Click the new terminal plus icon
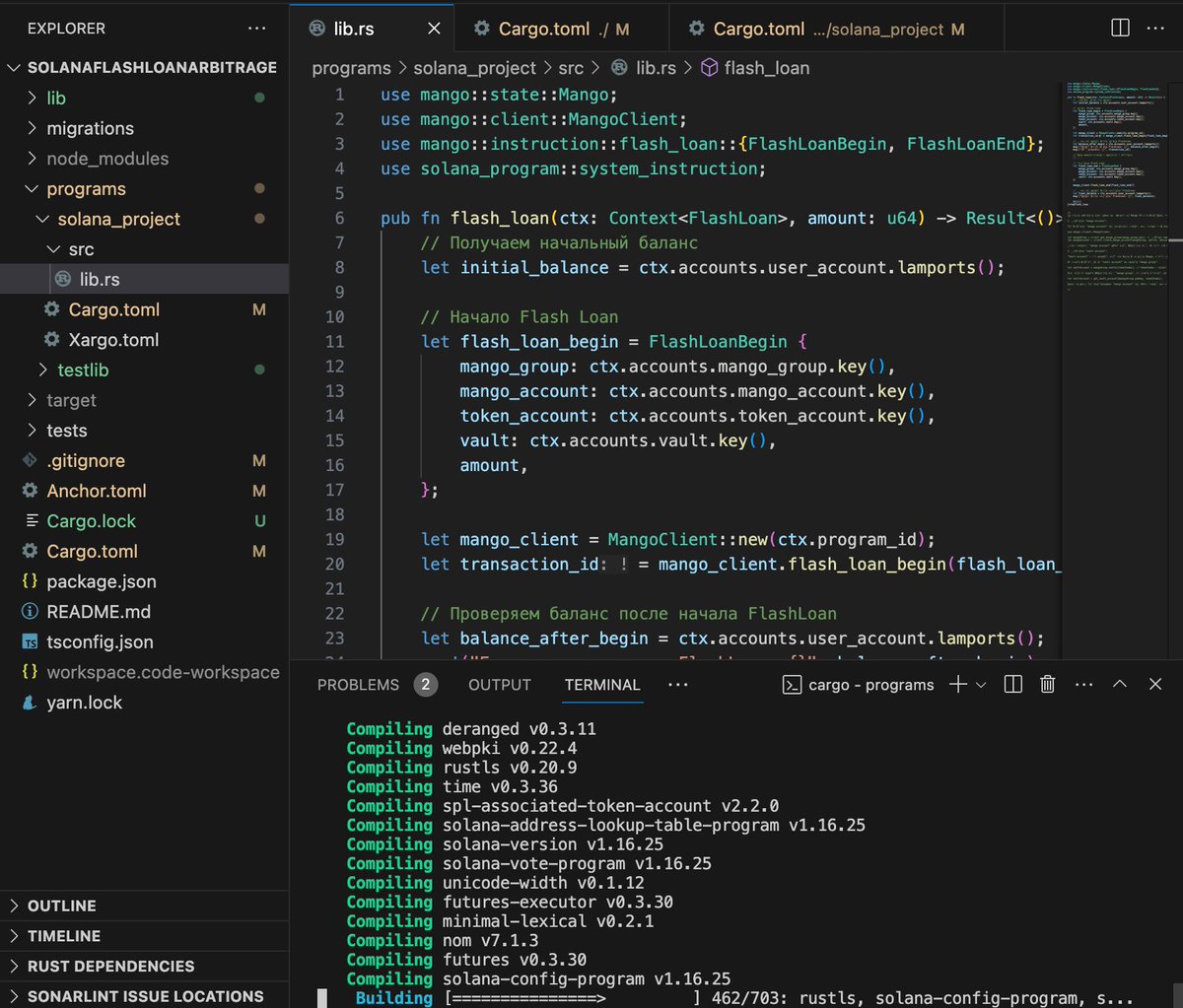Image resolution: width=1183 pixels, height=1008 pixels. click(957, 684)
